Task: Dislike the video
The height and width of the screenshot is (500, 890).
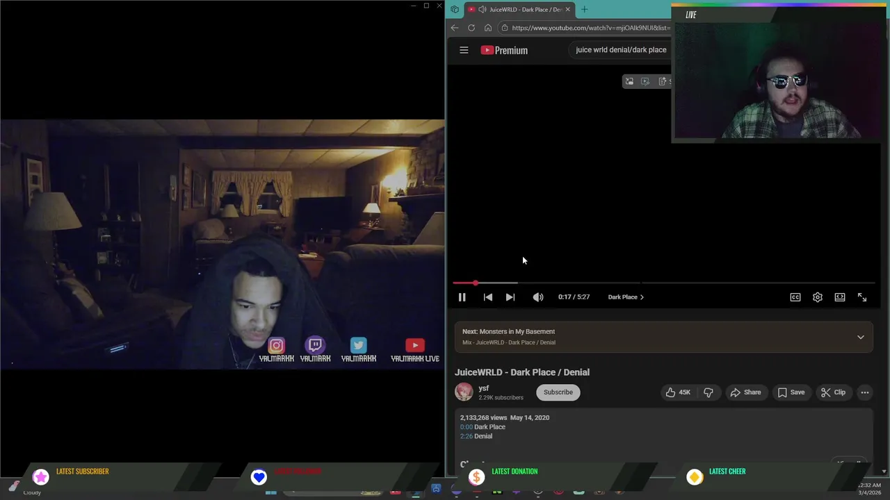Action: (708, 392)
